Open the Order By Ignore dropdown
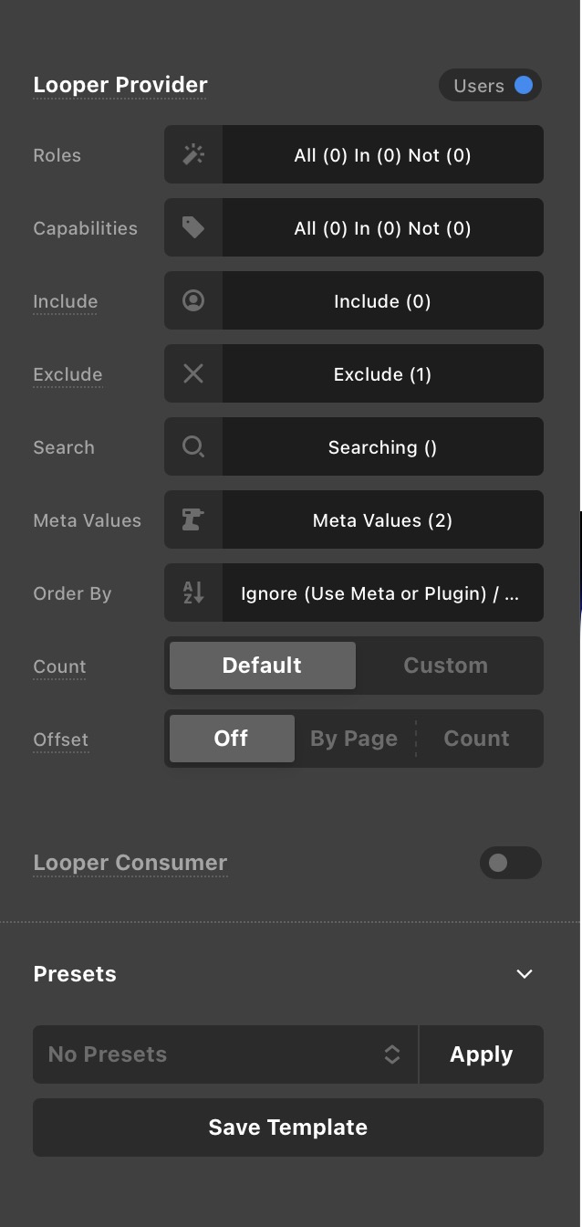582x1227 pixels. coord(383,593)
